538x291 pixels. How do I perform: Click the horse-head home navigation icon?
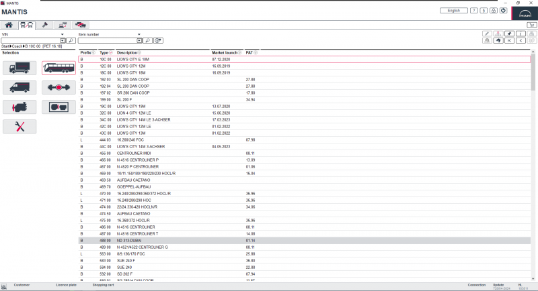coord(498,41)
